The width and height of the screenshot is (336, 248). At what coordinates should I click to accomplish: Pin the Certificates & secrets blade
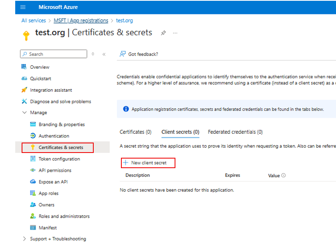(x=163, y=33)
